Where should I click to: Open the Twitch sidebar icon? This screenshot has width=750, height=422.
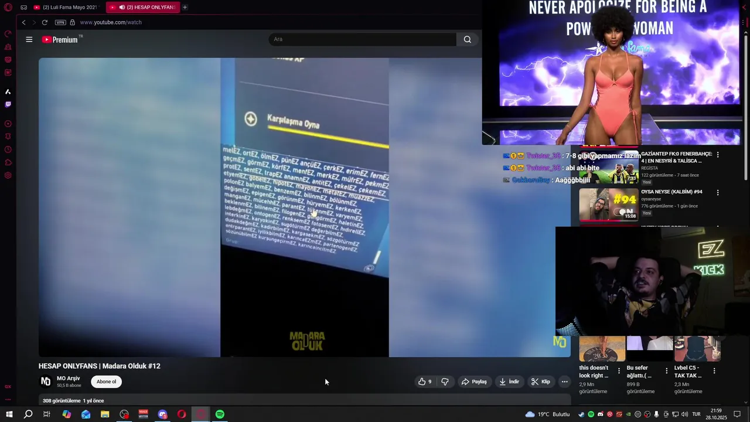tap(8, 104)
